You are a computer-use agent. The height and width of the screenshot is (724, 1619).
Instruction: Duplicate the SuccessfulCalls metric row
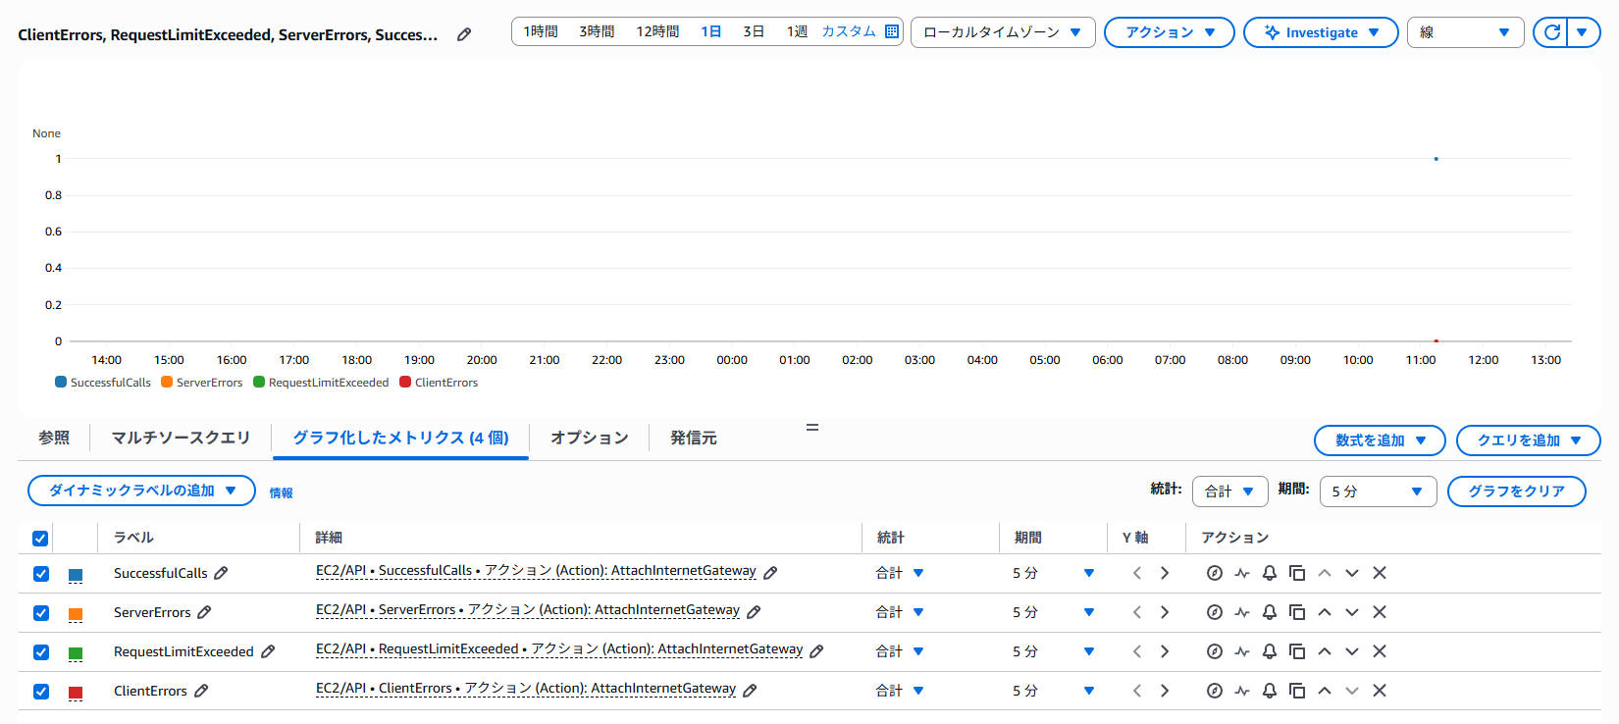[1297, 573]
